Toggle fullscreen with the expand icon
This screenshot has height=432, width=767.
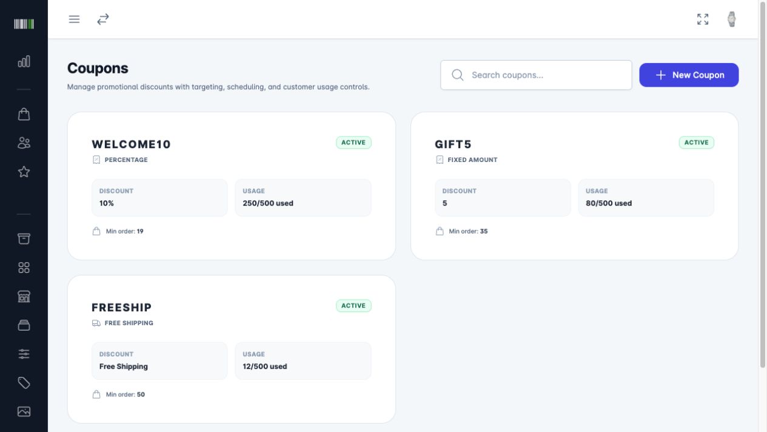703,19
